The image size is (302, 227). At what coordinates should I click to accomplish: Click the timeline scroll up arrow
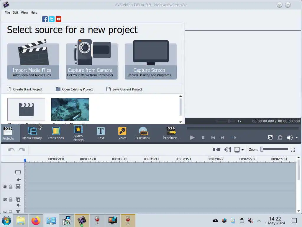pos(298,158)
